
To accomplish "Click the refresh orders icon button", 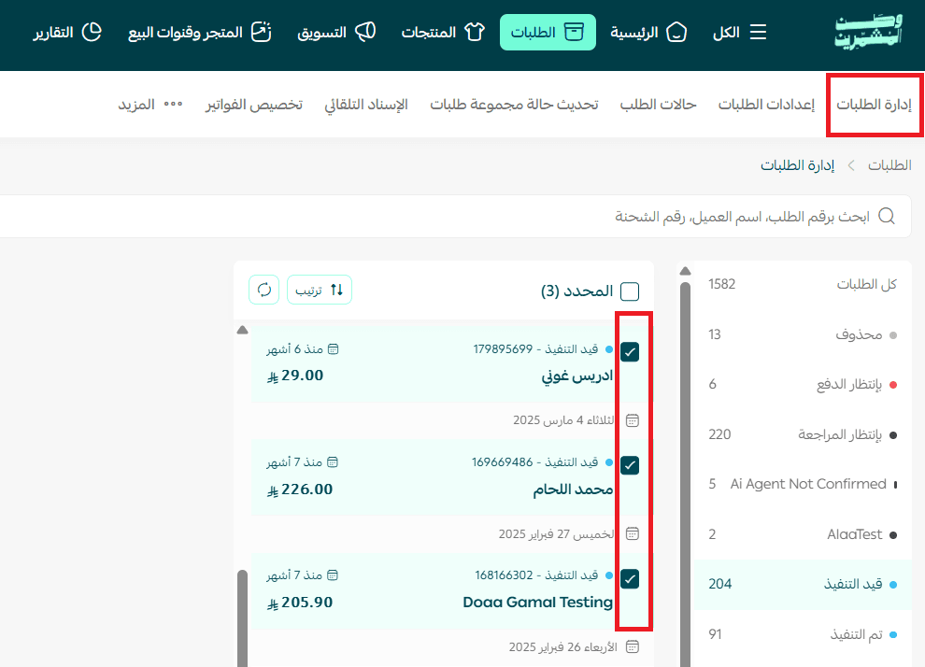I will 264,290.
